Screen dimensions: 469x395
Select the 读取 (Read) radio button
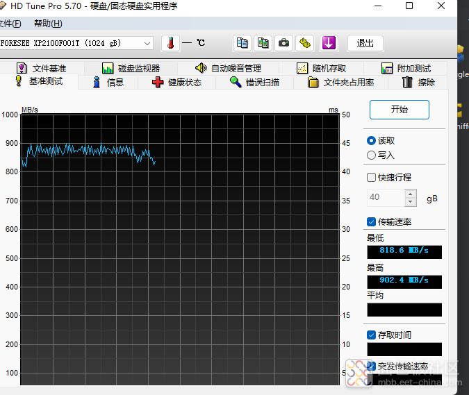(371, 141)
